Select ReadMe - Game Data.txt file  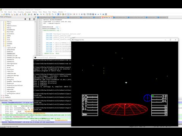[x=14, y=82]
